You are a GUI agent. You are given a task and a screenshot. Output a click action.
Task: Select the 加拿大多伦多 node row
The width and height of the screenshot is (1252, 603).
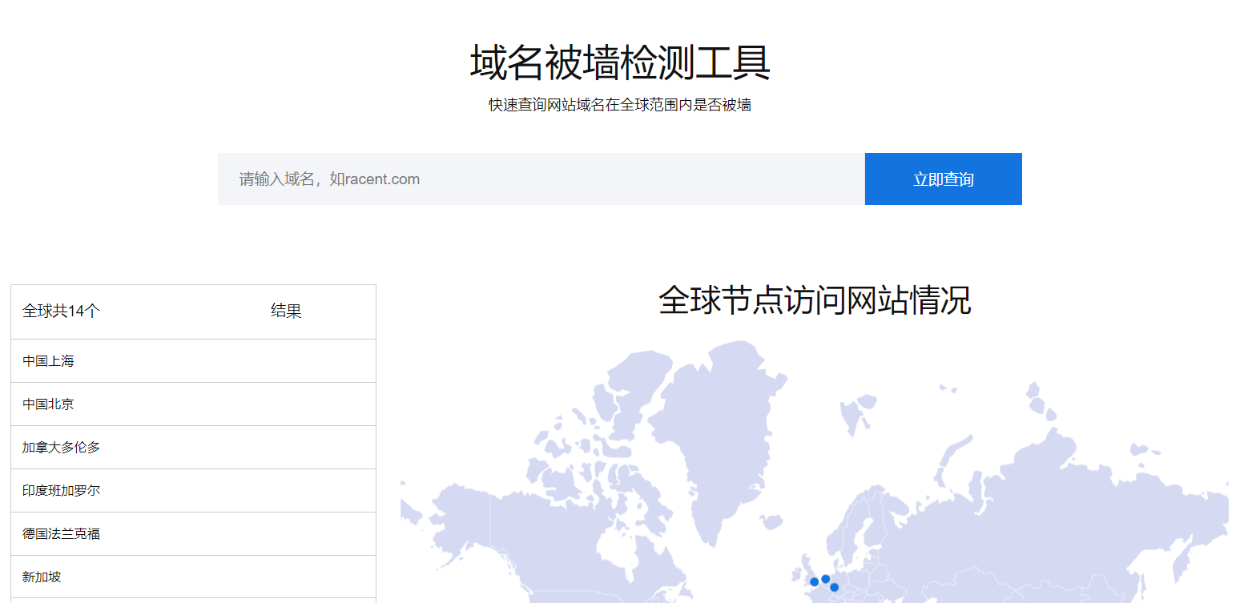[x=192, y=447]
